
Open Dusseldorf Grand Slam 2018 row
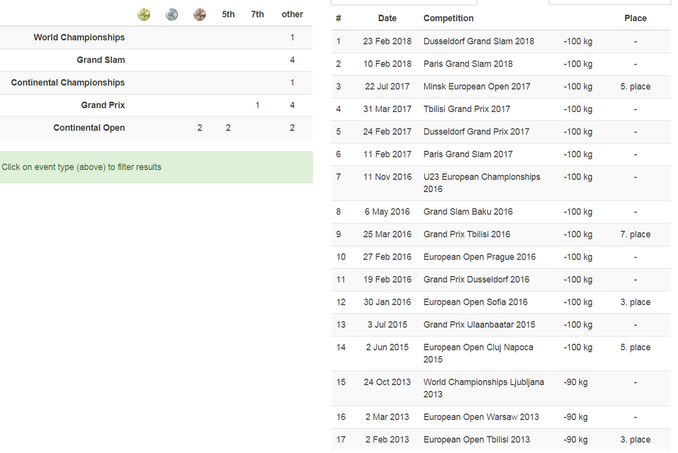coord(479,41)
